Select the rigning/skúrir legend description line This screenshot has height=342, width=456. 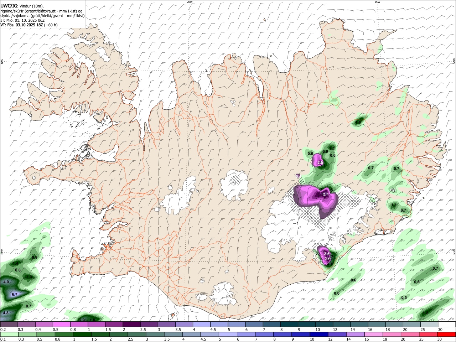(x=41, y=11)
